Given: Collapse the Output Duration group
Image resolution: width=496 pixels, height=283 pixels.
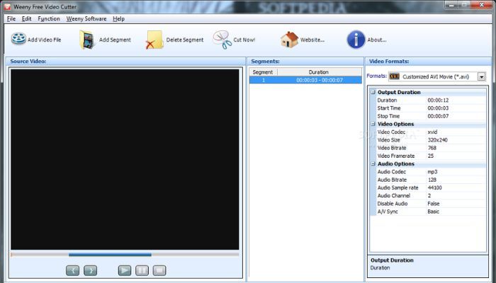Looking at the screenshot, I should (373, 92).
